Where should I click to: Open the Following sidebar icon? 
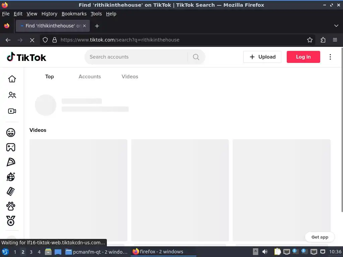(x=12, y=95)
